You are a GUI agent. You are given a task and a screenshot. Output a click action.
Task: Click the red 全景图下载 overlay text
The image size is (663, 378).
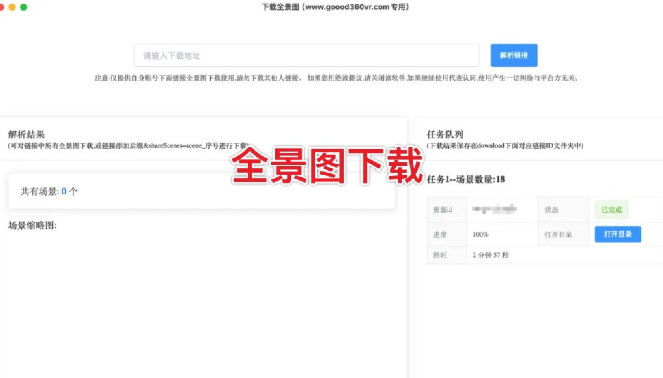328,165
